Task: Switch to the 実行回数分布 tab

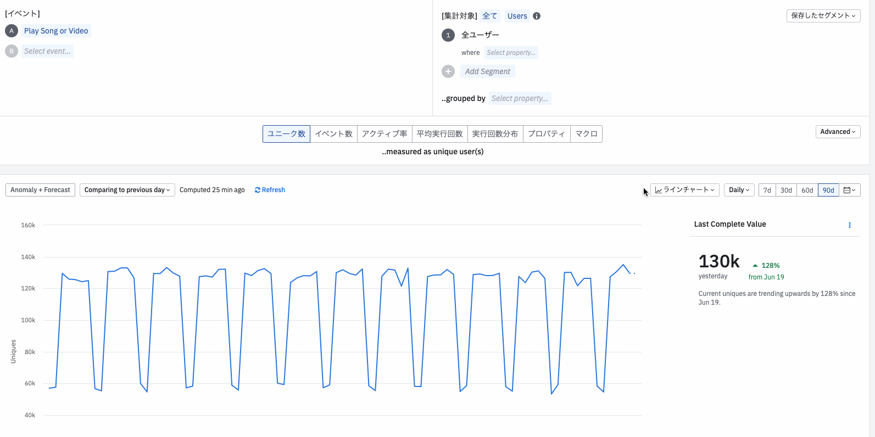Action: (495, 134)
